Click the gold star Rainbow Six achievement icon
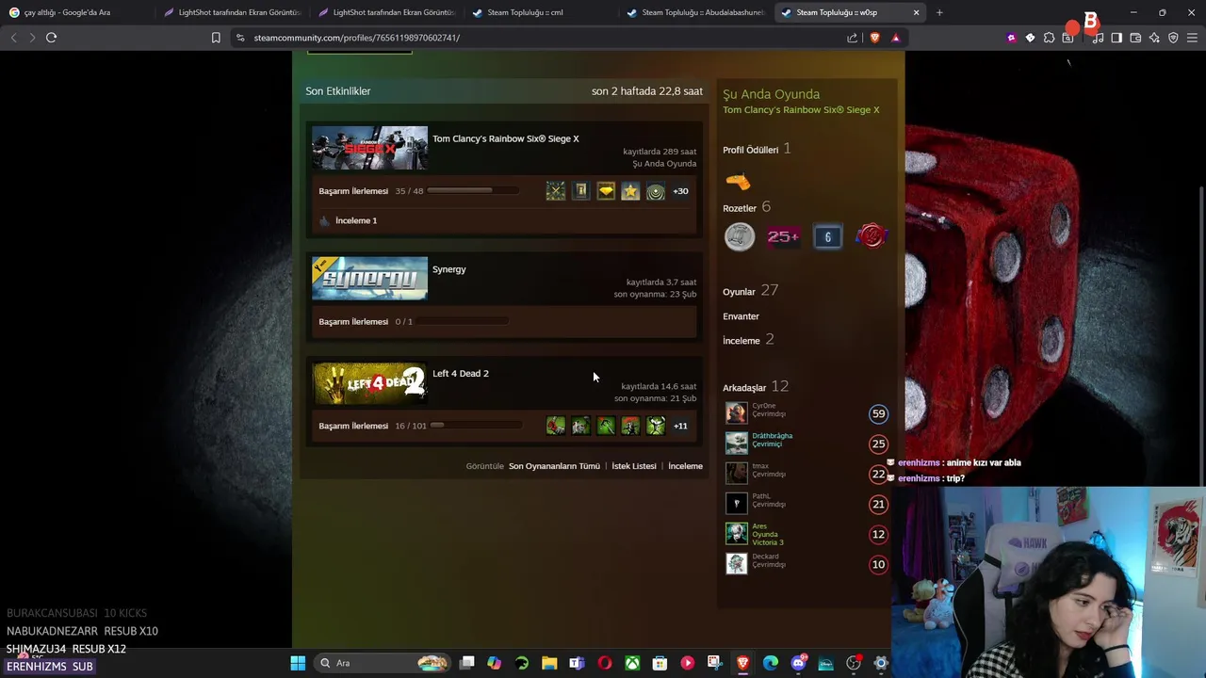 (630, 191)
